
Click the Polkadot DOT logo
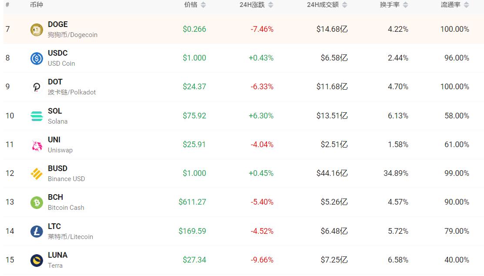point(37,87)
